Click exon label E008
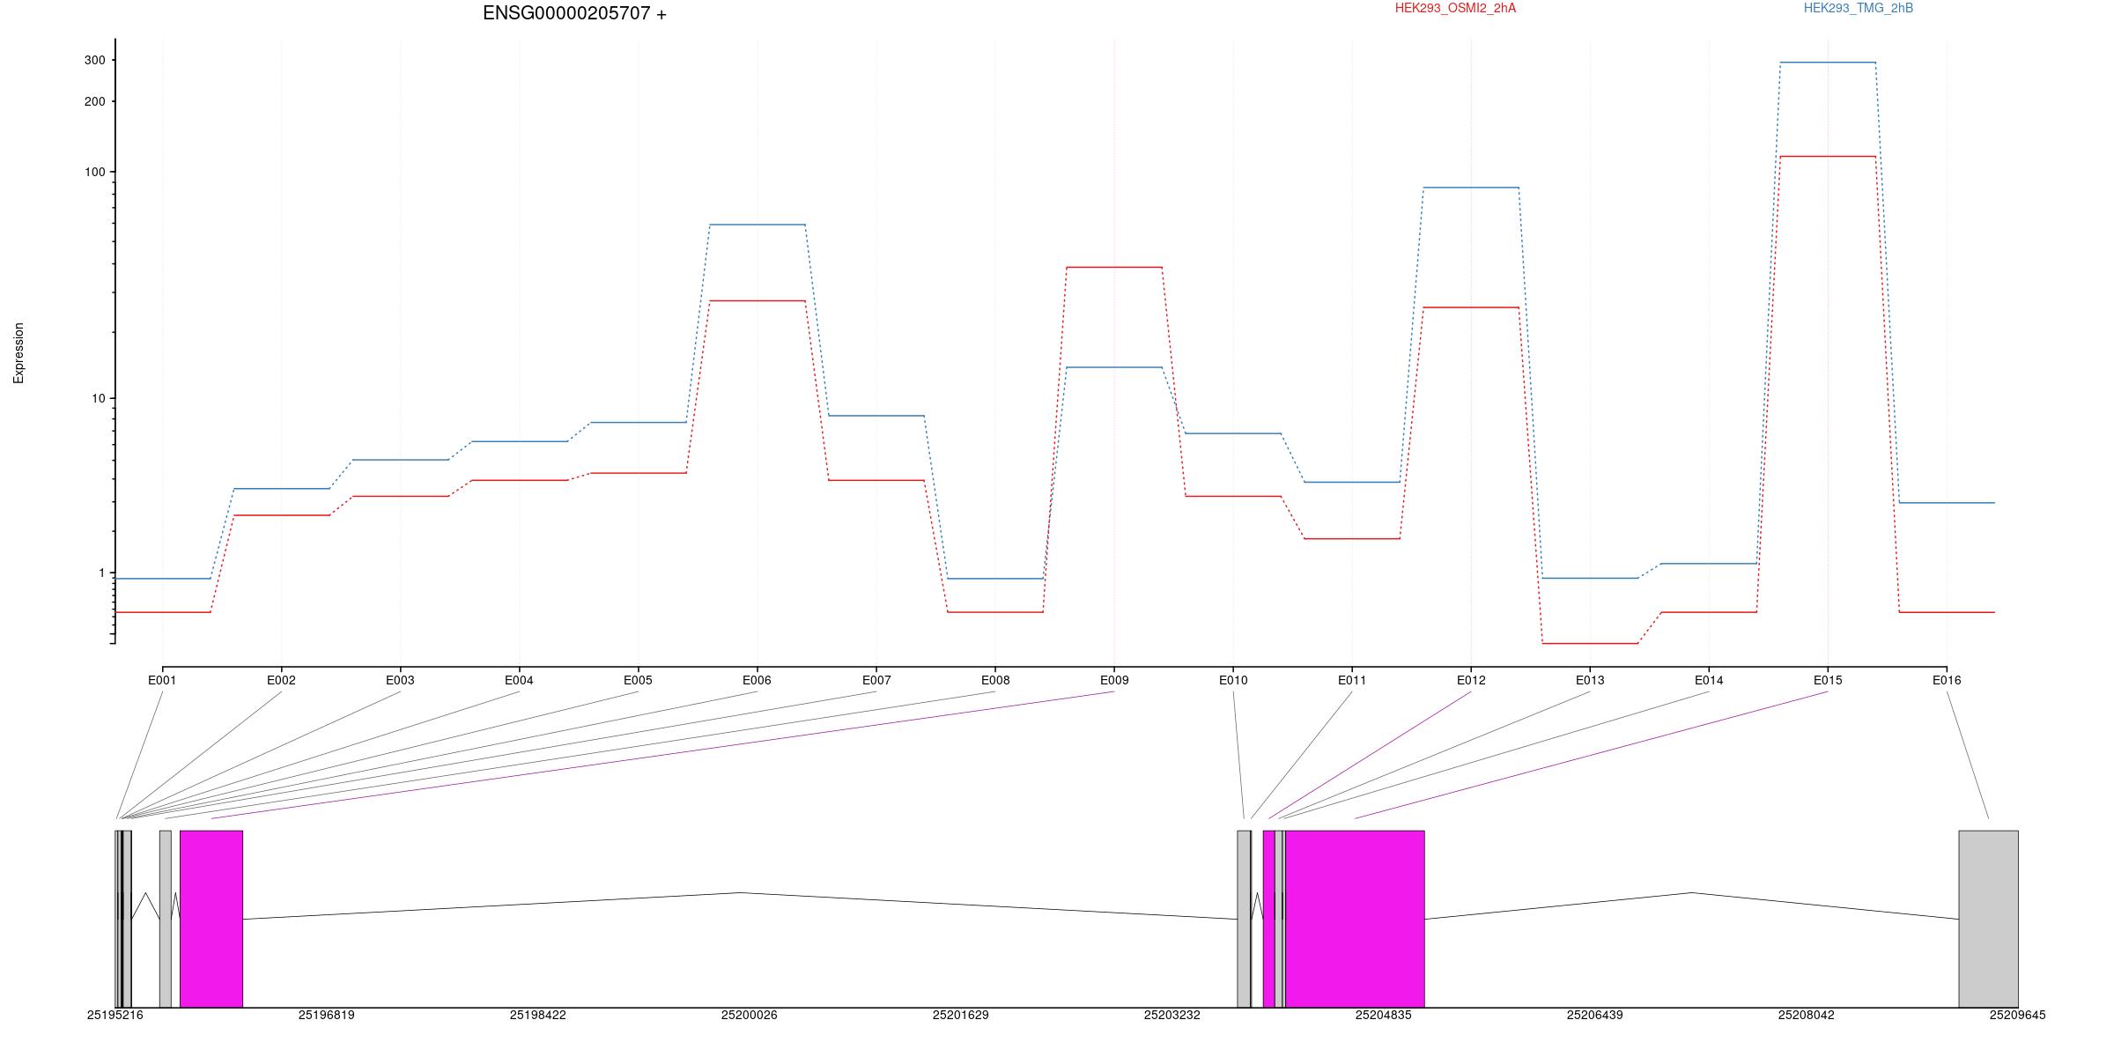2114x1057 pixels. point(995,681)
